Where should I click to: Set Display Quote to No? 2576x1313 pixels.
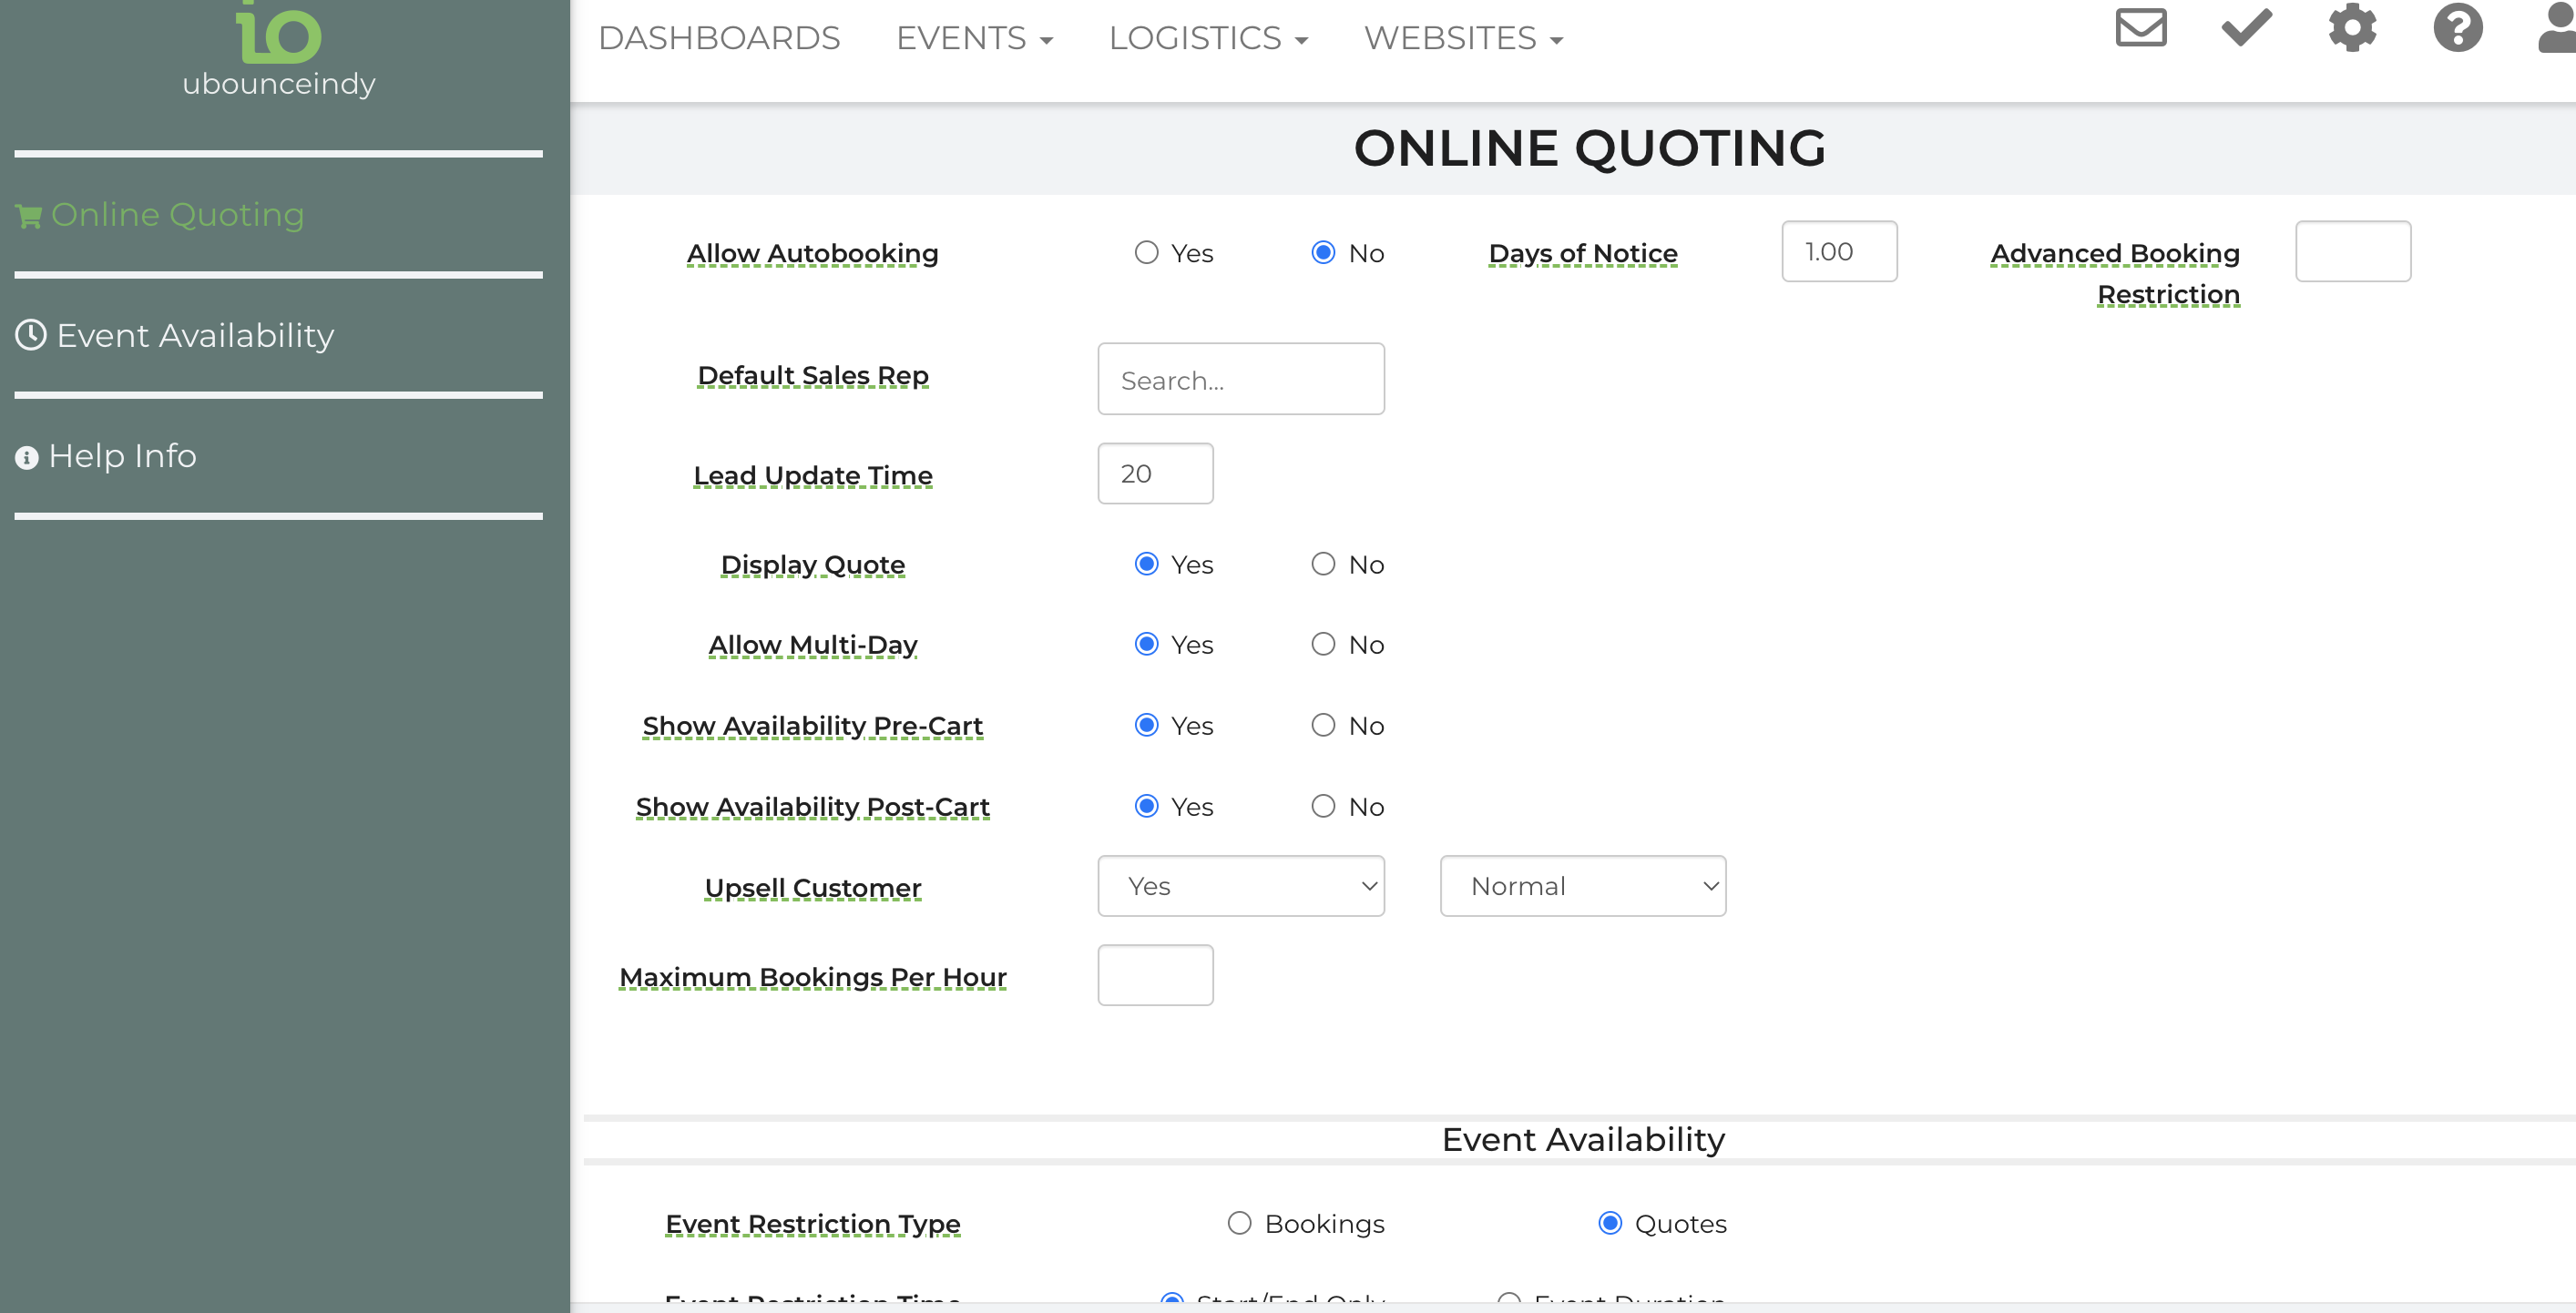pos(1323,565)
